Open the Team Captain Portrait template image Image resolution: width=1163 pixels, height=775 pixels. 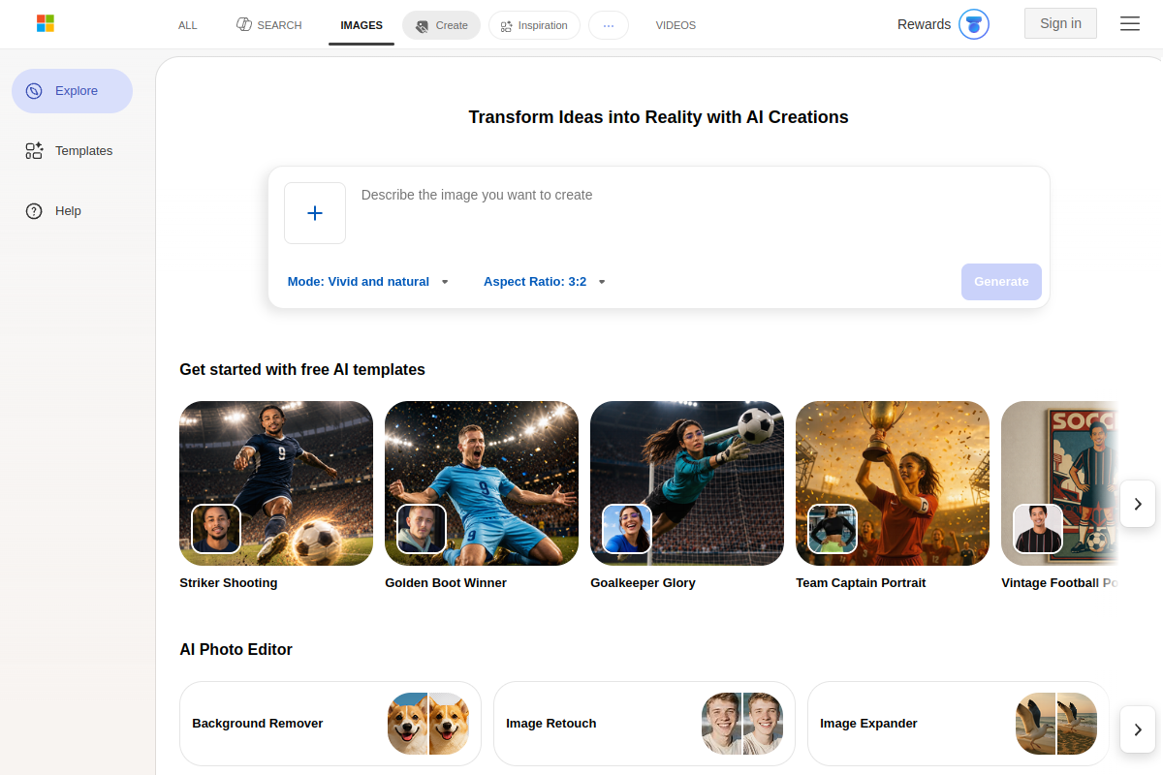click(x=893, y=483)
